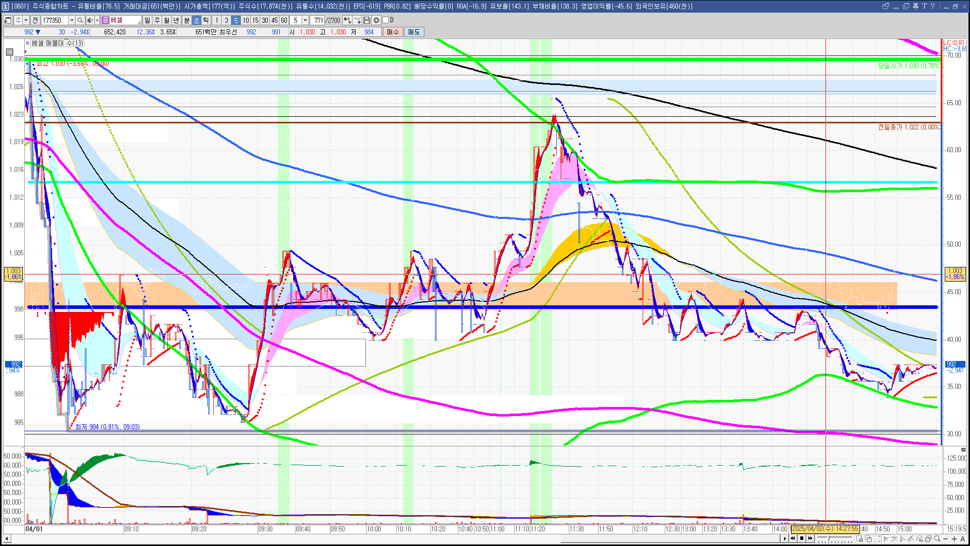
Task: Open chart settings gear icon
Action: [376, 20]
